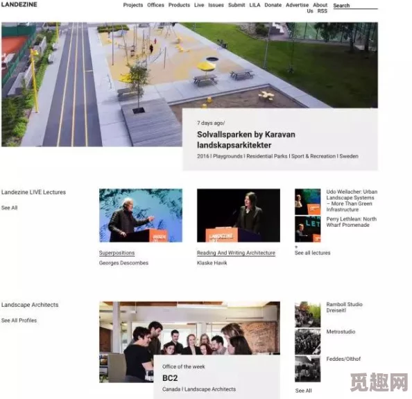This screenshot has height=399, width=412.
Task: Open the Perry Lethlean lecture thumbnail
Action: 307,229
